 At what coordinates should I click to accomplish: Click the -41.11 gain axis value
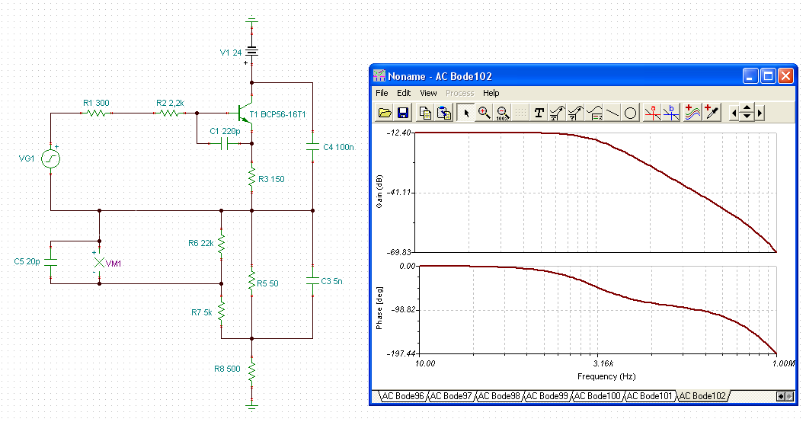click(x=398, y=192)
